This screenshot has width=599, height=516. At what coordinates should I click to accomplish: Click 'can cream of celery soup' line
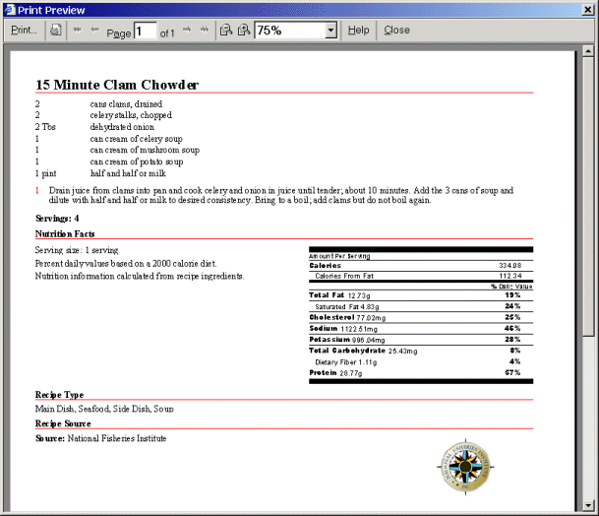136,139
